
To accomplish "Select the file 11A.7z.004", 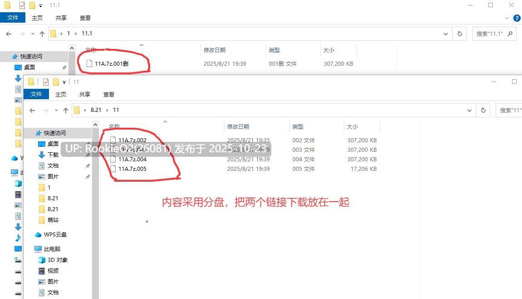I will click(x=132, y=159).
